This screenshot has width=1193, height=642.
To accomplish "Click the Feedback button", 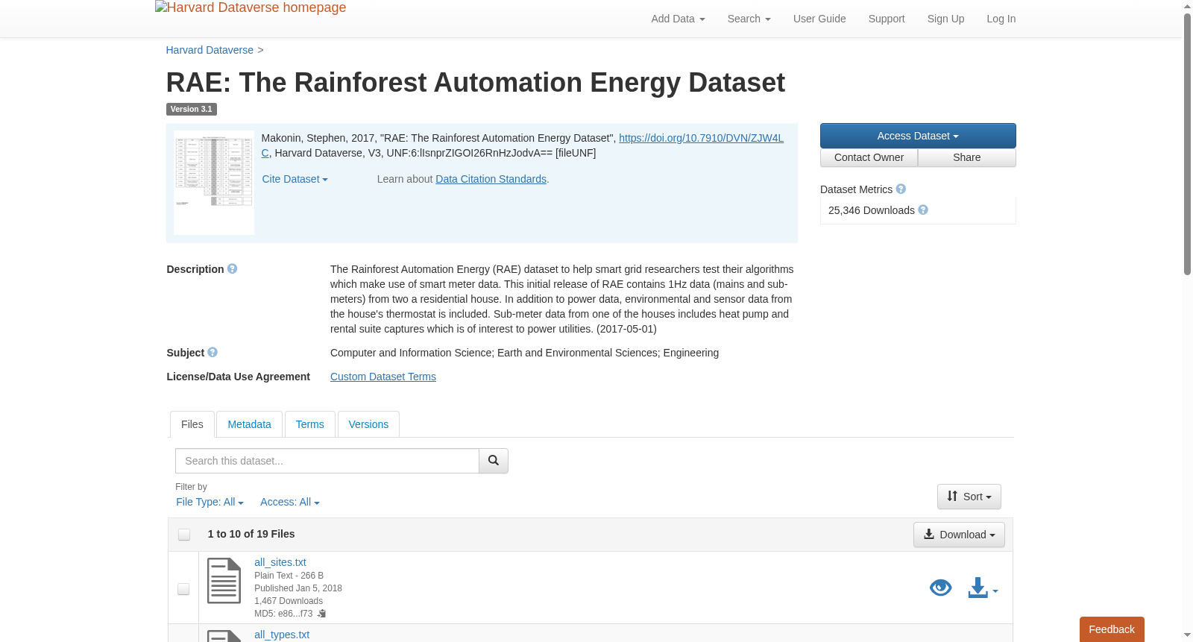I will click(1112, 629).
